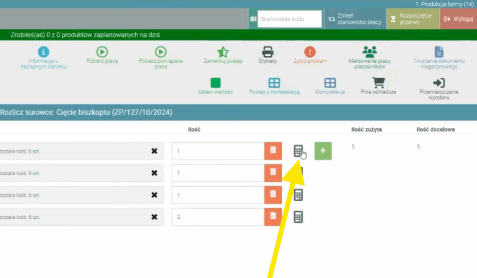Open Meldowanie pracy pracowników
This screenshot has width=477, height=278.
pyautogui.click(x=369, y=52)
